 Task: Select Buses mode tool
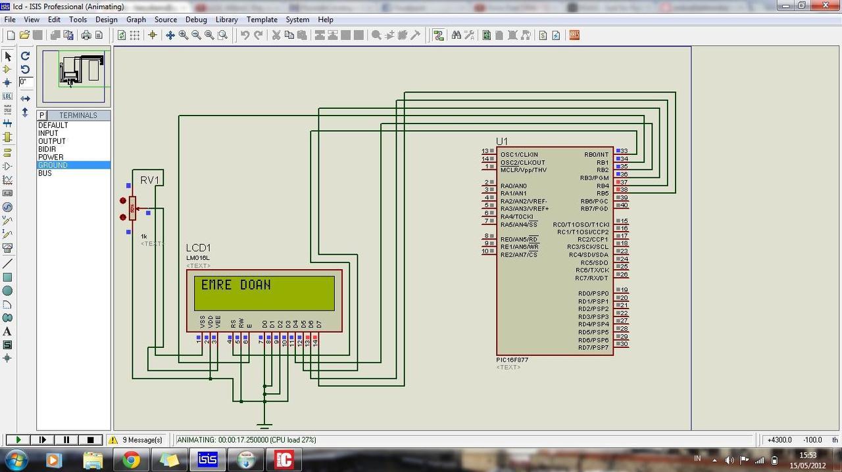(x=8, y=123)
